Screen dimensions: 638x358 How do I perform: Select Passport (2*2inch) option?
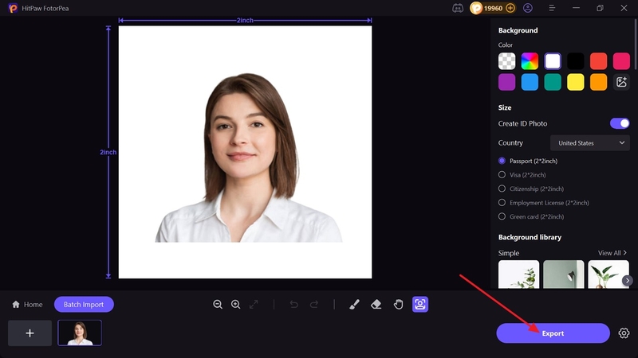528,161
